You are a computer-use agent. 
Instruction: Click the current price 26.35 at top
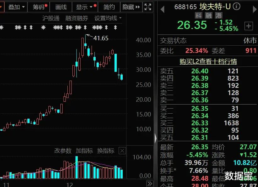[192, 25]
